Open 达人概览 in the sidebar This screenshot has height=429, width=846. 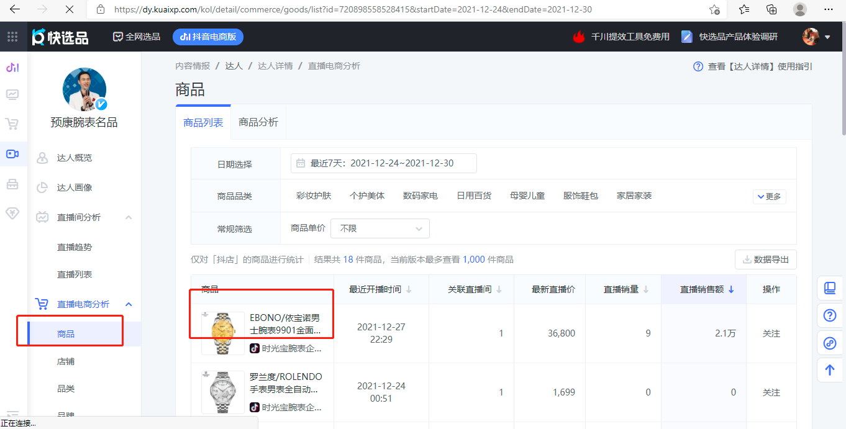click(75, 158)
